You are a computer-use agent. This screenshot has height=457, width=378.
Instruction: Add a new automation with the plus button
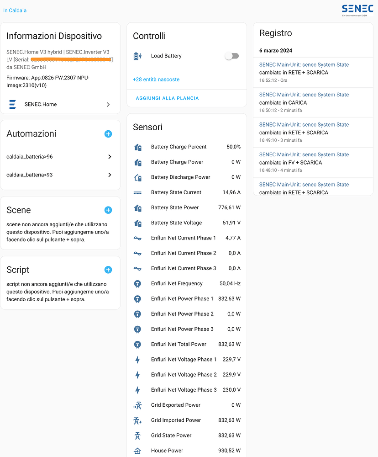[108, 134]
